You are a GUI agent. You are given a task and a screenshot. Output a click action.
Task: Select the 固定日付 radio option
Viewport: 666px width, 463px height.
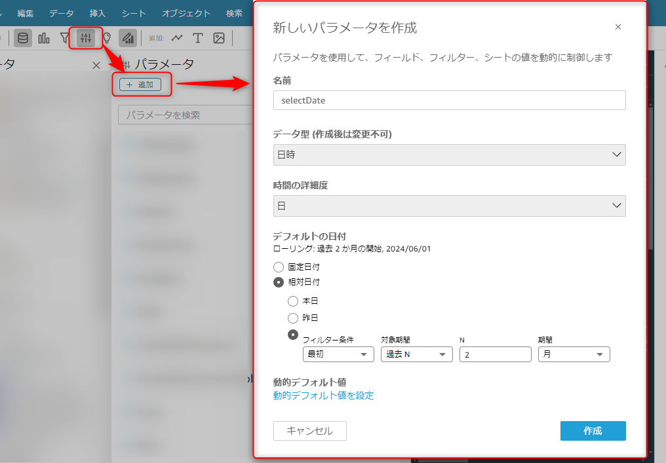(x=279, y=267)
